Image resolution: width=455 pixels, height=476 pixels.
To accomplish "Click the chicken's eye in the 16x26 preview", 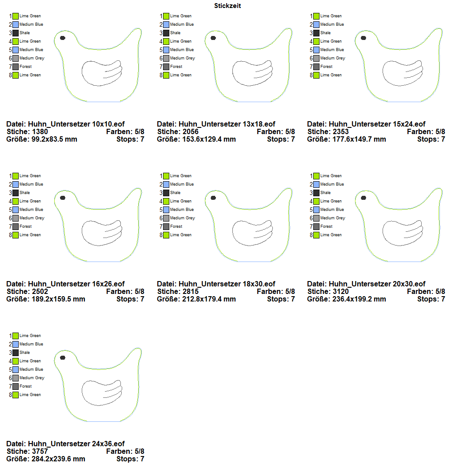I will [63, 198].
